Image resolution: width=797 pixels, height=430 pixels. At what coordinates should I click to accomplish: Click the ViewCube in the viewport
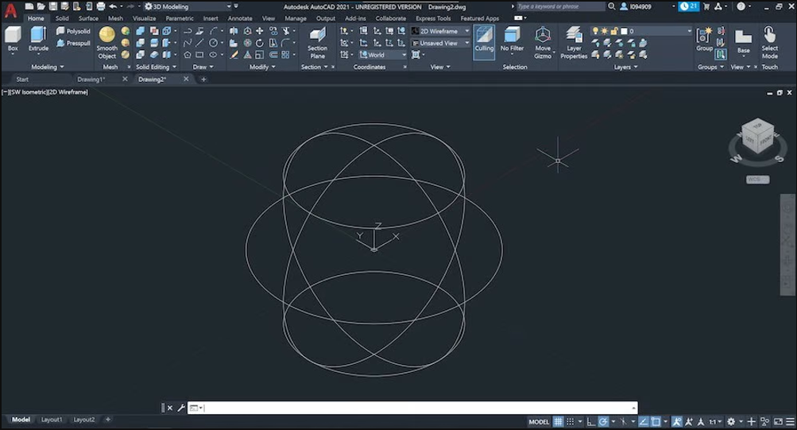pos(757,136)
